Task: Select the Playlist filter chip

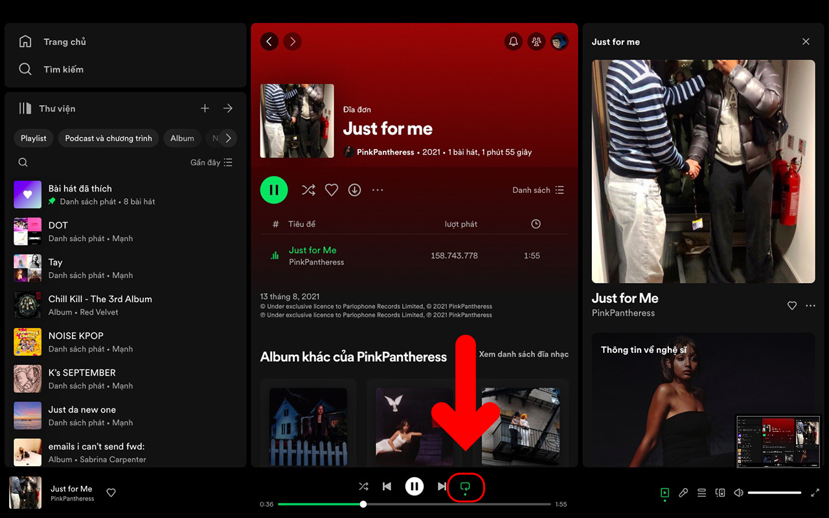Action: pyautogui.click(x=34, y=139)
